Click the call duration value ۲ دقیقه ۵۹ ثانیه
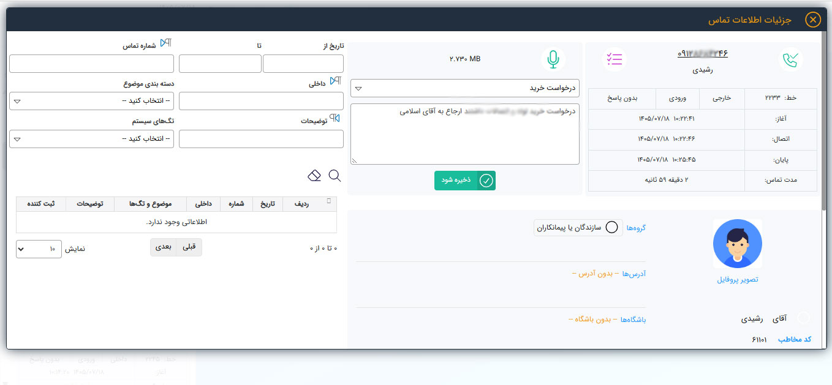The image size is (832, 385). [x=666, y=181]
